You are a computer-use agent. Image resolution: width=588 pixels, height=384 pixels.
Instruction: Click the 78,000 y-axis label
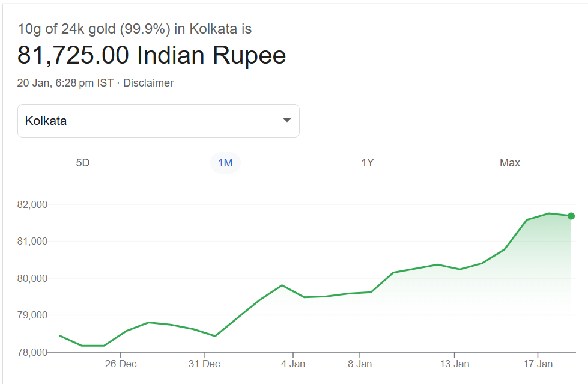[x=32, y=352]
